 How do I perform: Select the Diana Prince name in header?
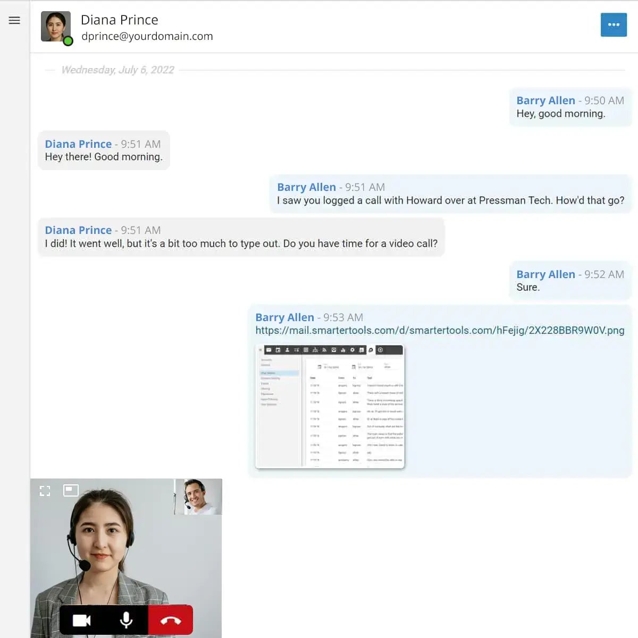[x=120, y=20]
